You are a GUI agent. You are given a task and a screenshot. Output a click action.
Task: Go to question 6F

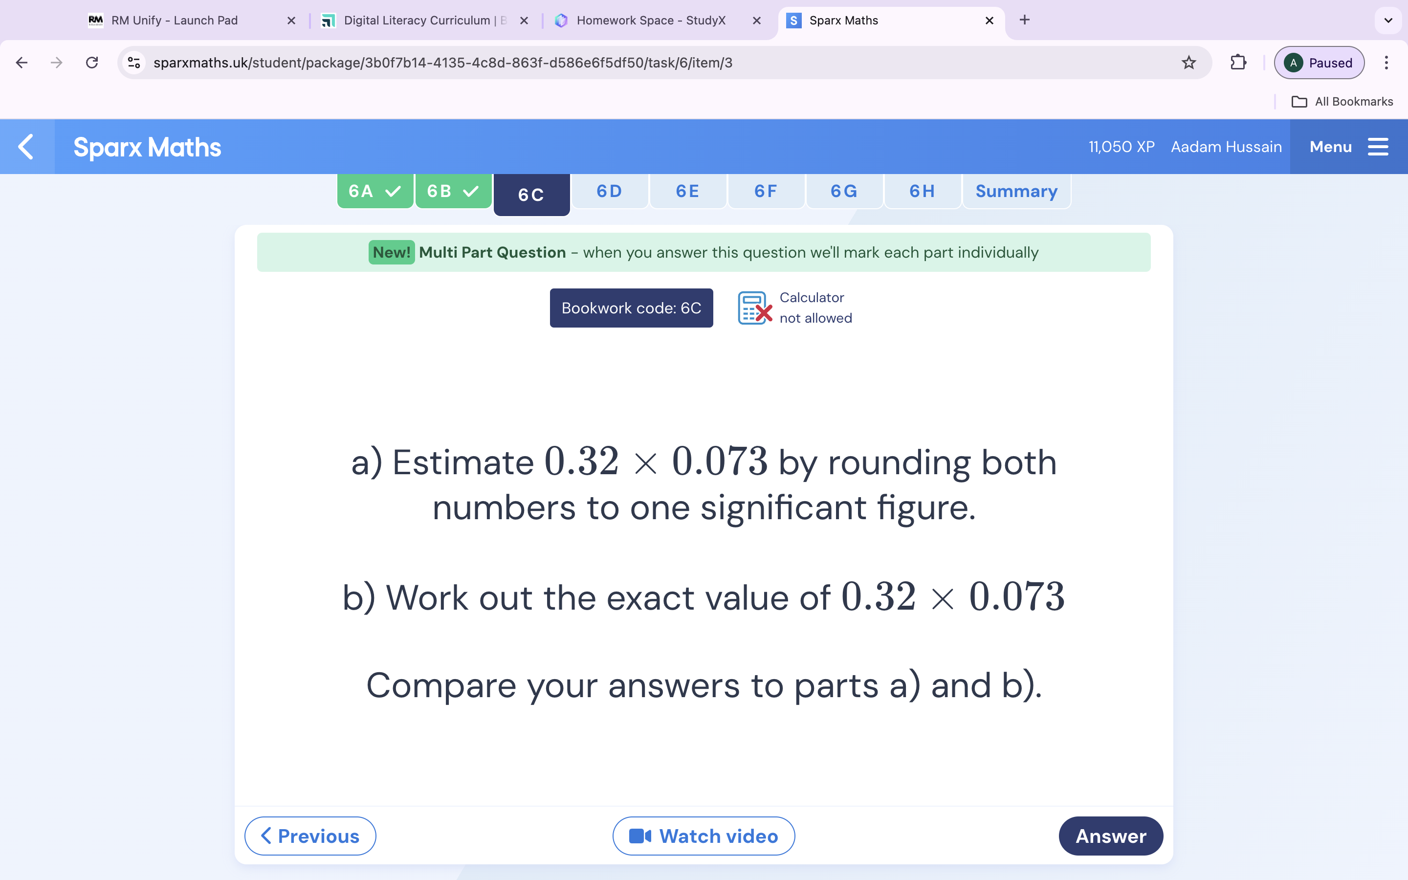tap(766, 191)
